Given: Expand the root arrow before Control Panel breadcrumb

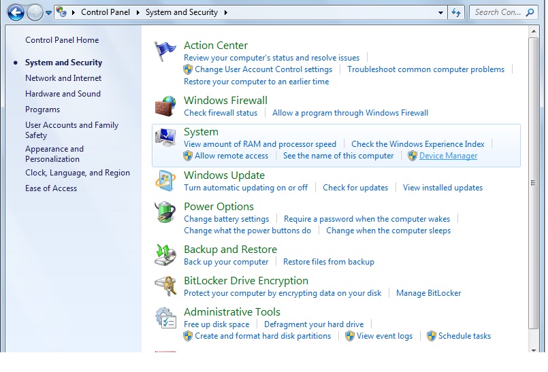Looking at the screenshot, I should click(74, 12).
